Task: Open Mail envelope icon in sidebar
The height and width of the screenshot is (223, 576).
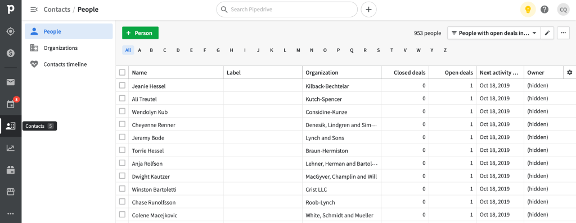Action: (11, 82)
